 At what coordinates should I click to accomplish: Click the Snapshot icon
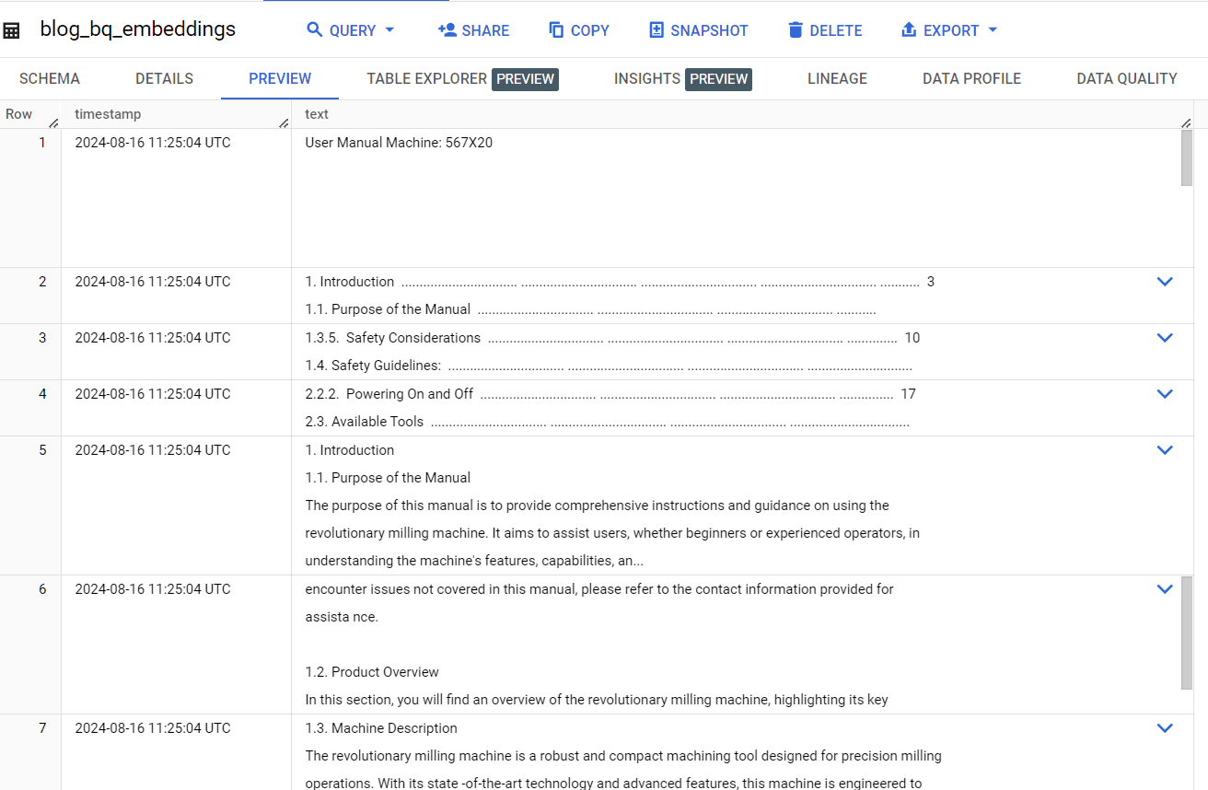655,29
